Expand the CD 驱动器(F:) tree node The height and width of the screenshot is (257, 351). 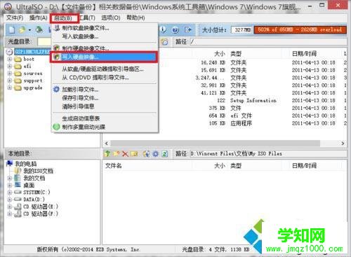[10, 214]
